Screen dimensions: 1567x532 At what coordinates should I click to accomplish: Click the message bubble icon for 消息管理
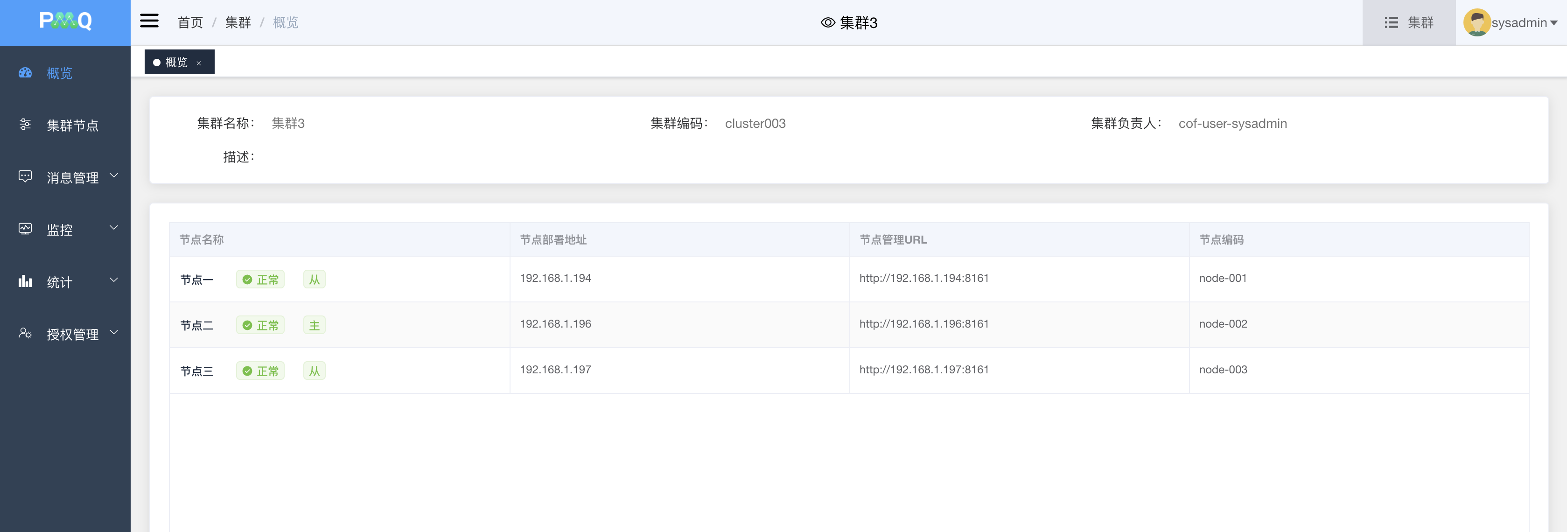[25, 177]
